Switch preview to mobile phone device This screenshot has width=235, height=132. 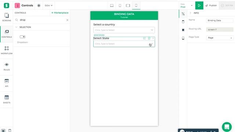tap(136, 5)
